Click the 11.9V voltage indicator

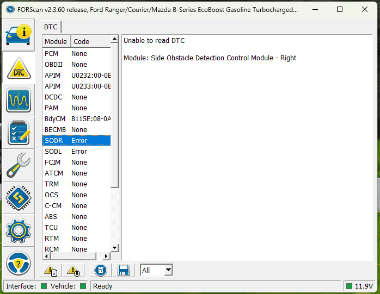pyautogui.click(x=359, y=286)
